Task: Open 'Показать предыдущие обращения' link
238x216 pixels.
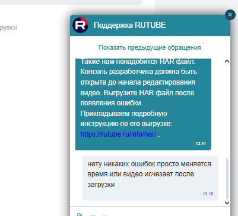Action: tap(150, 47)
